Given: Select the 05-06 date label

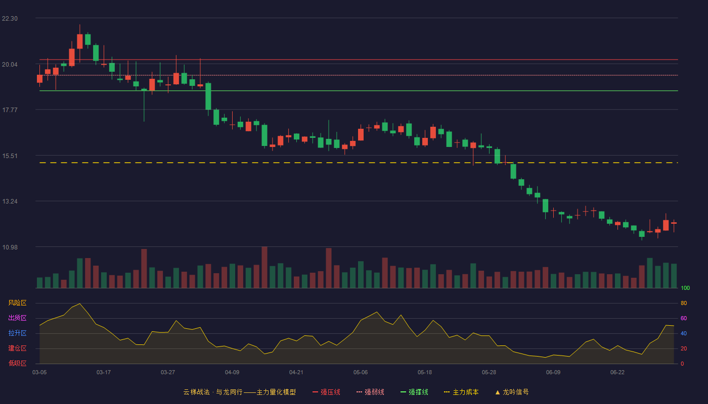Looking at the screenshot, I should point(361,372).
